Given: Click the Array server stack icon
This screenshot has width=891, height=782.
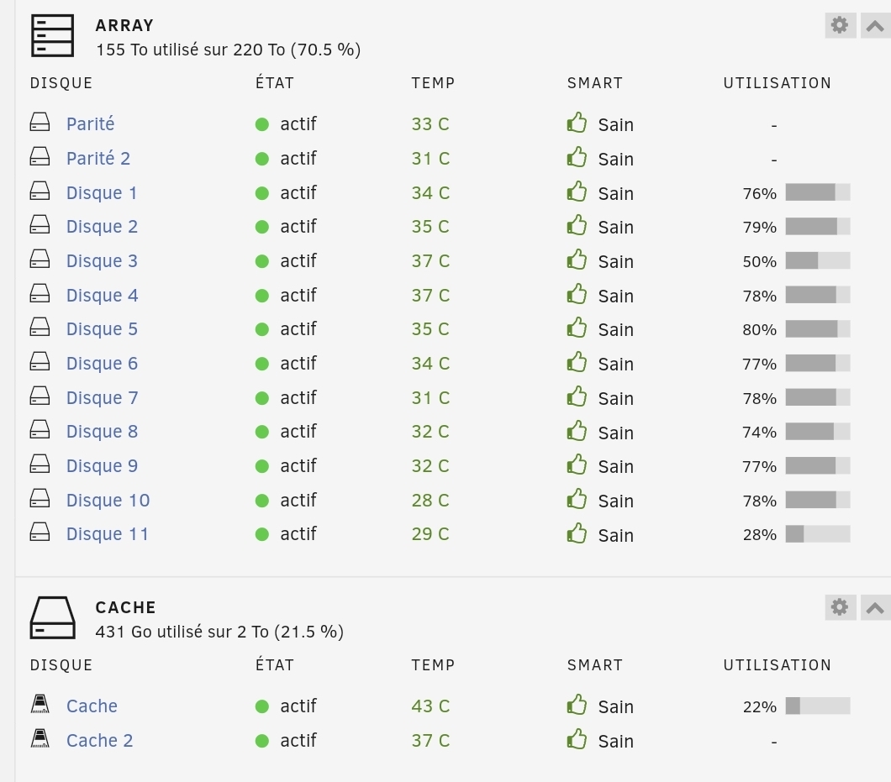Looking at the screenshot, I should 53,37.
